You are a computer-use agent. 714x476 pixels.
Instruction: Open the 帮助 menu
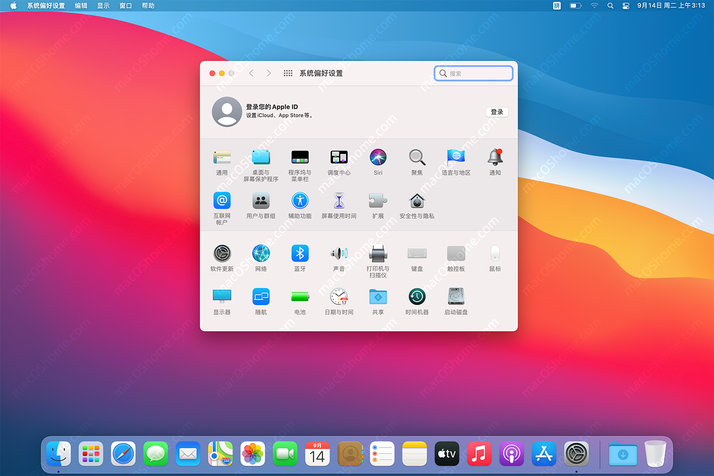(x=148, y=6)
